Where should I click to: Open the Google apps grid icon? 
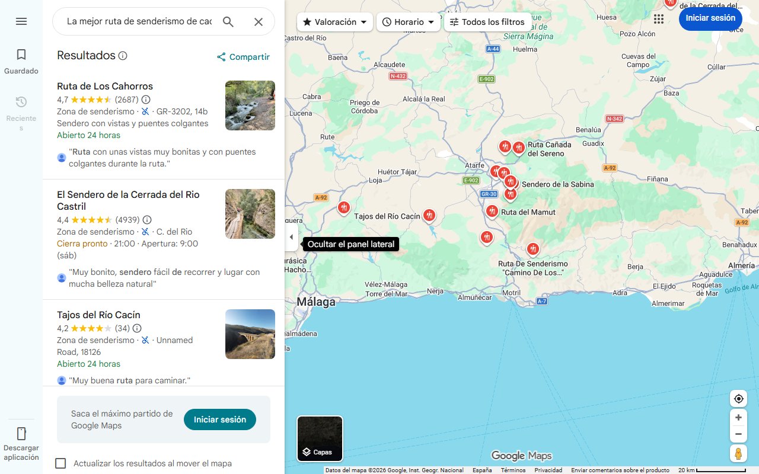tap(659, 18)
